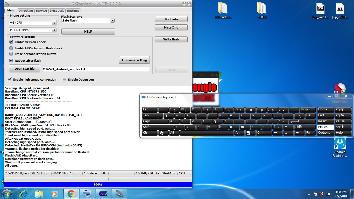Image resolution: width=354 pixels, height=199 pixels.
Task: Click the keyboard icon in the On-Screen Keyboard title bar
Action: [x=144, y=97]
